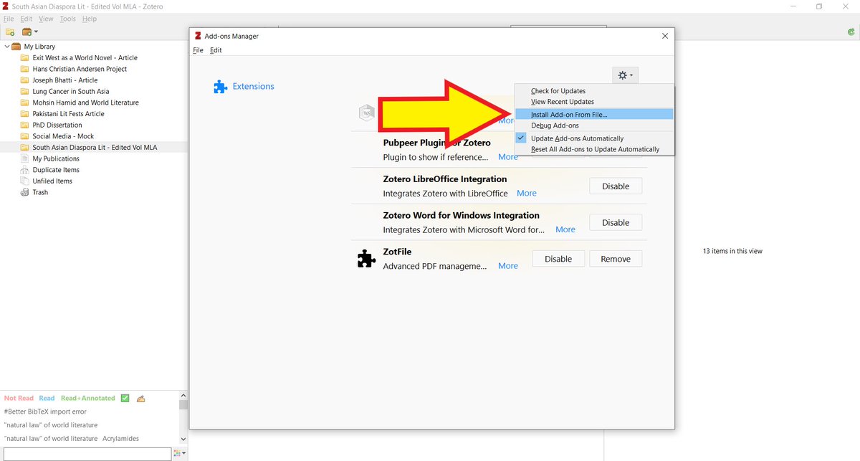Remove the ZotFile add-on
The image size is (860, 461).
(615, 258)
